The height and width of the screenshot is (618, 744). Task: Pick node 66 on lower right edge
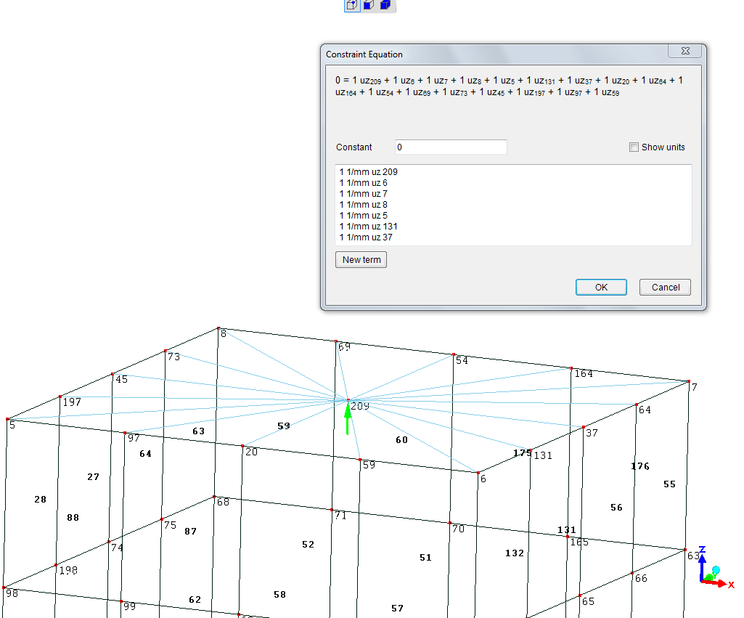tap(632, 573)
